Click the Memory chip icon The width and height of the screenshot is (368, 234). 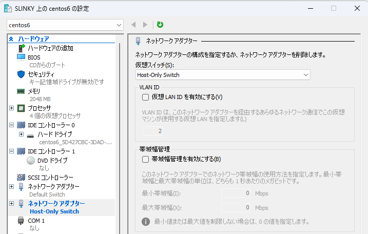[21, 91]
